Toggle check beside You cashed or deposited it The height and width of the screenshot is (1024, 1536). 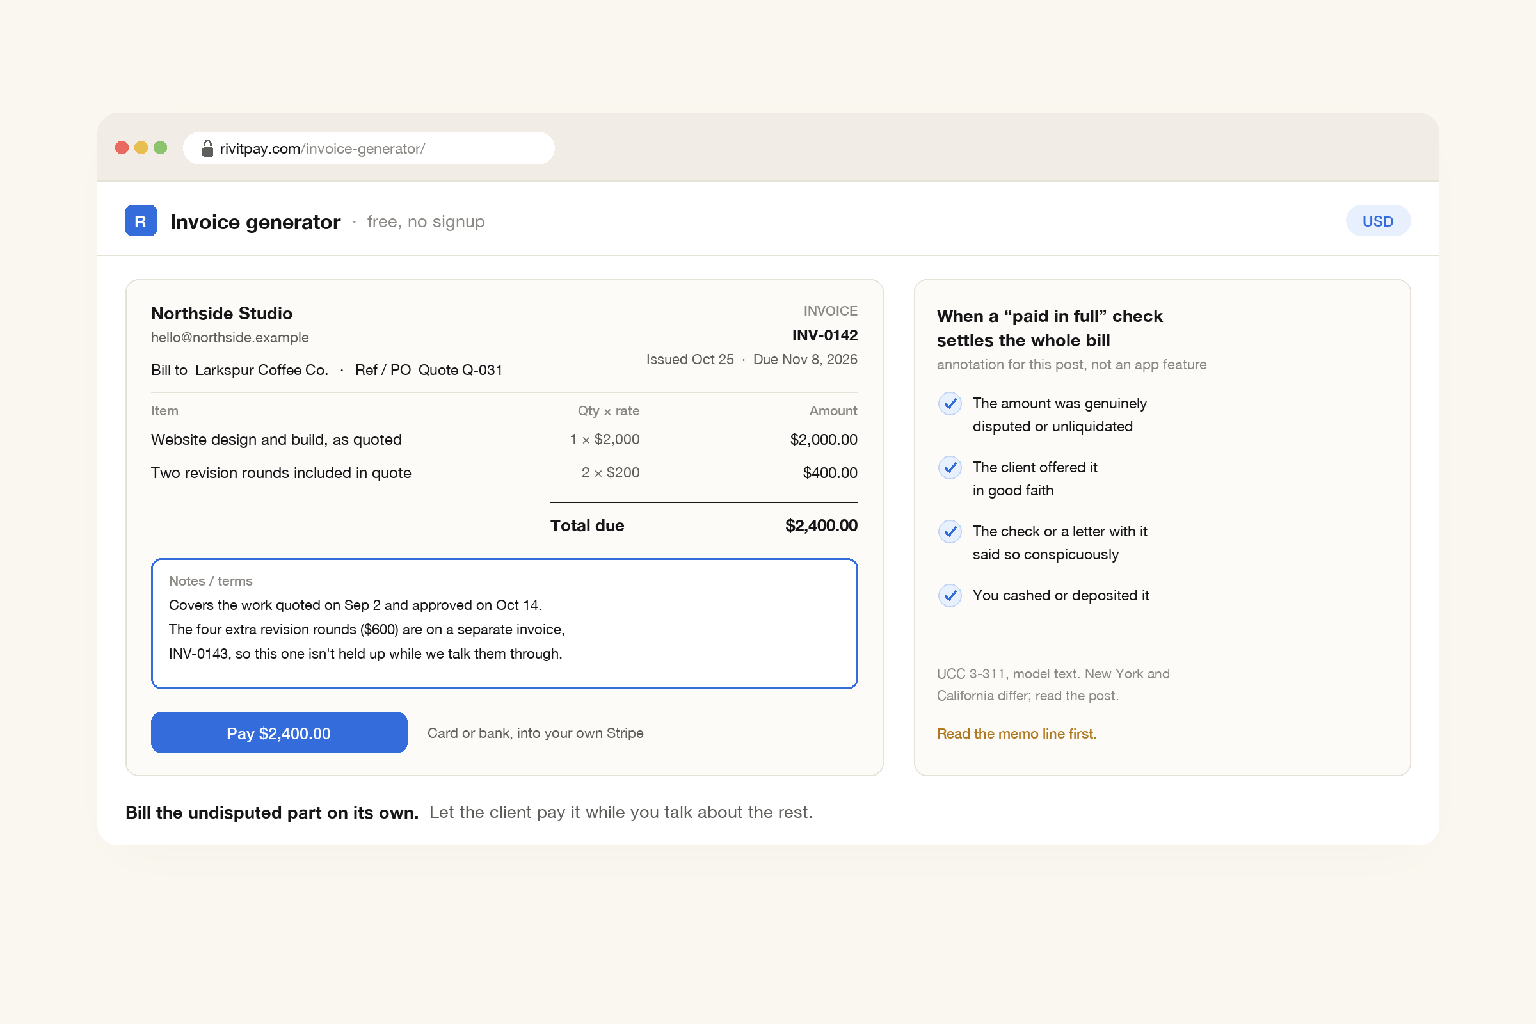point(950,596)
